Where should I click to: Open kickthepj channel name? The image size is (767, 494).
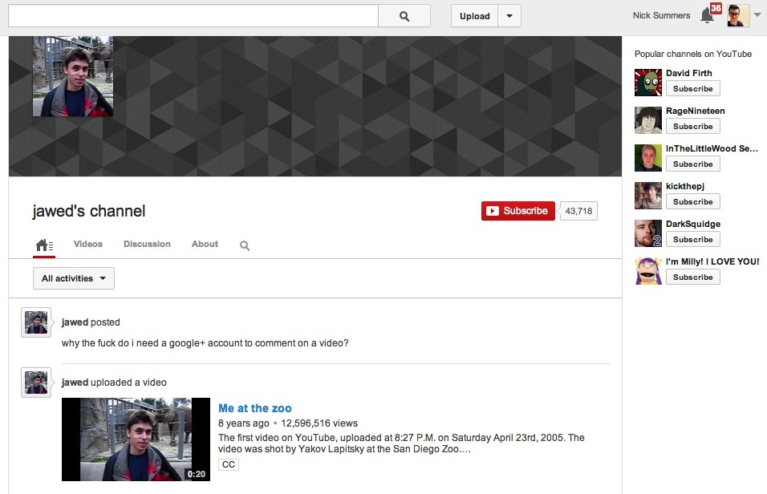(x=685, y=186)
